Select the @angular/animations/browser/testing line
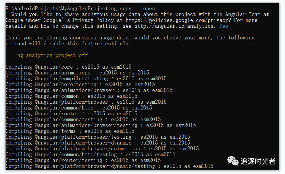The height and width of the screenshot is (174, 285). click(101, 125)
